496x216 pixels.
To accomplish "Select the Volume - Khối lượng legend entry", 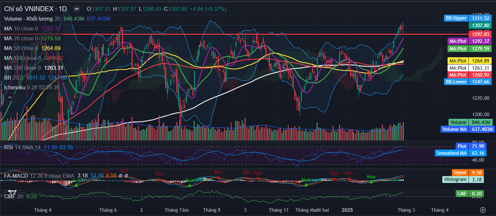I will (29, 19).
